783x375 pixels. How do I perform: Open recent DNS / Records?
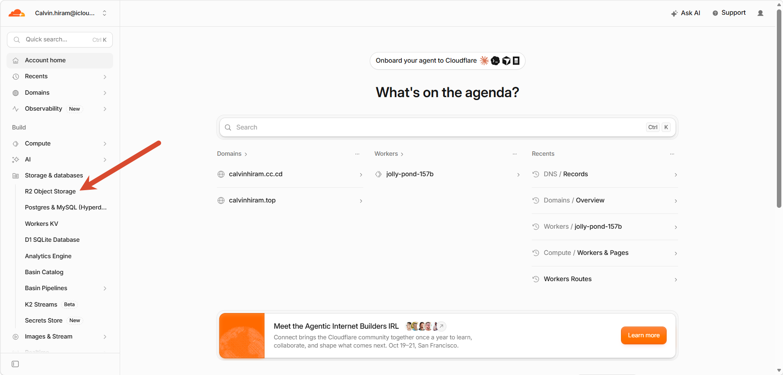tap(605, 175)
